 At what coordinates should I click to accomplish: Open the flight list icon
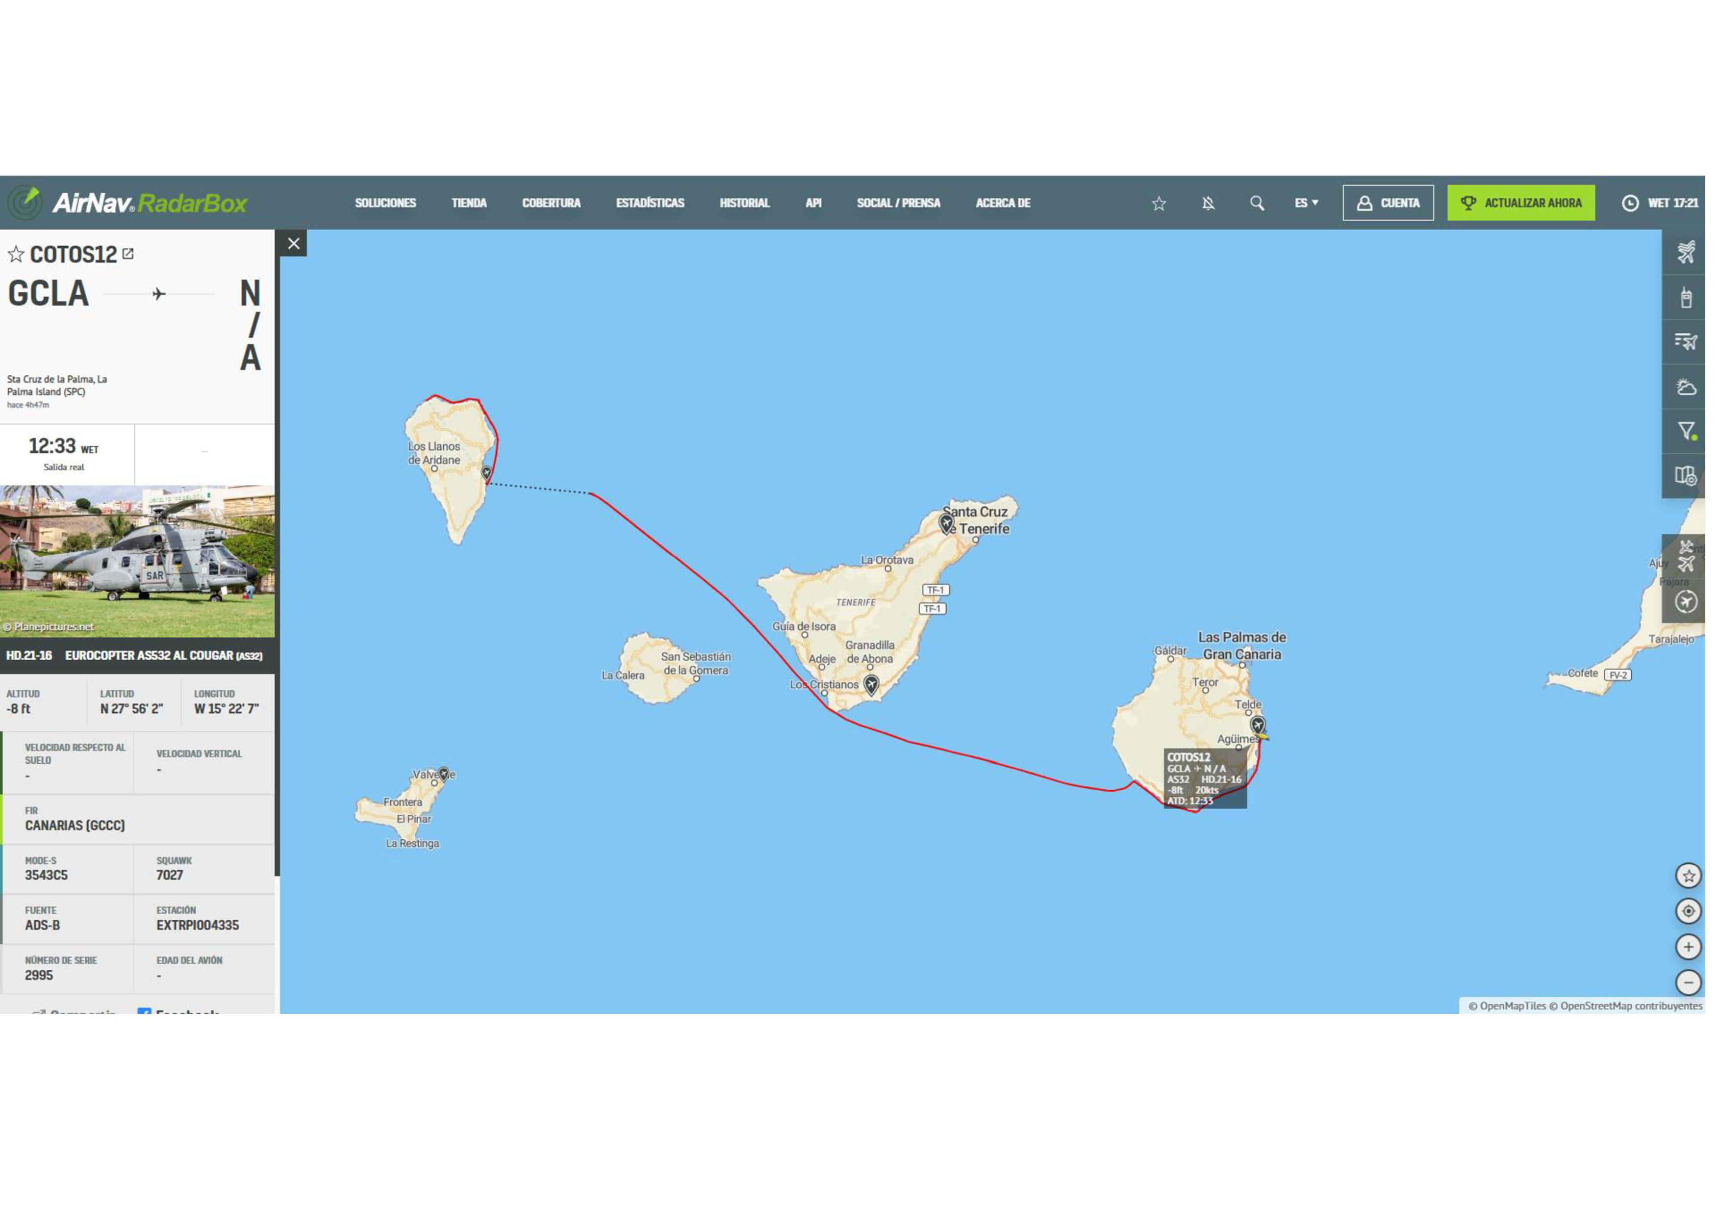1686,342
